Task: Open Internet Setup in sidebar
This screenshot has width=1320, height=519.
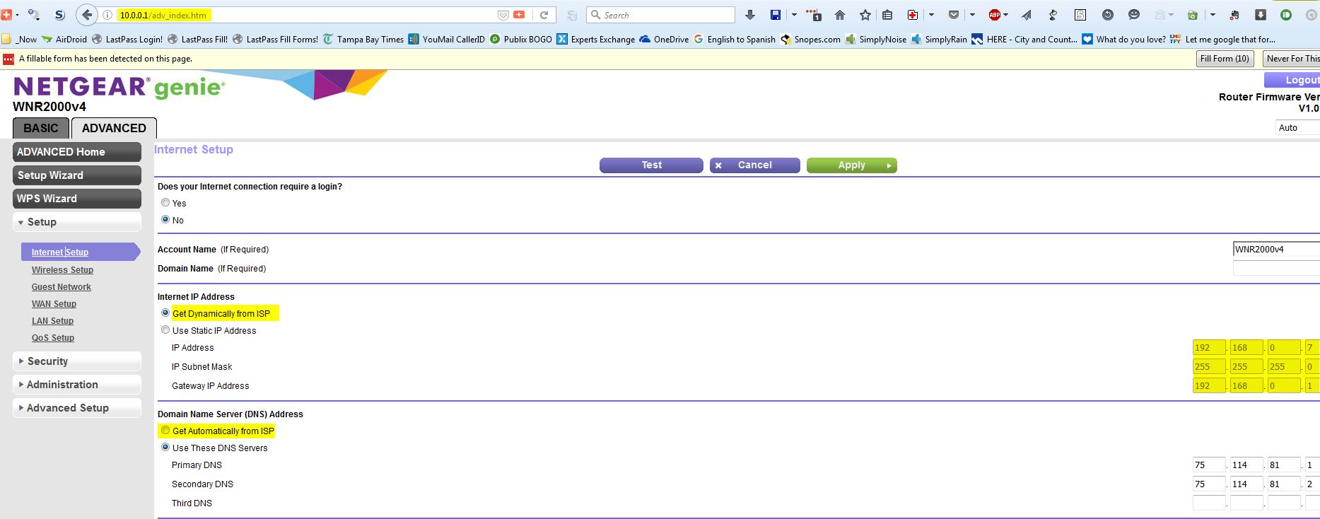Action: point(60,252)
